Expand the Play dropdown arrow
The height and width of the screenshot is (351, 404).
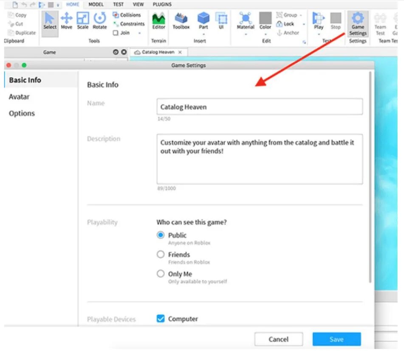[x=319, y=34]
